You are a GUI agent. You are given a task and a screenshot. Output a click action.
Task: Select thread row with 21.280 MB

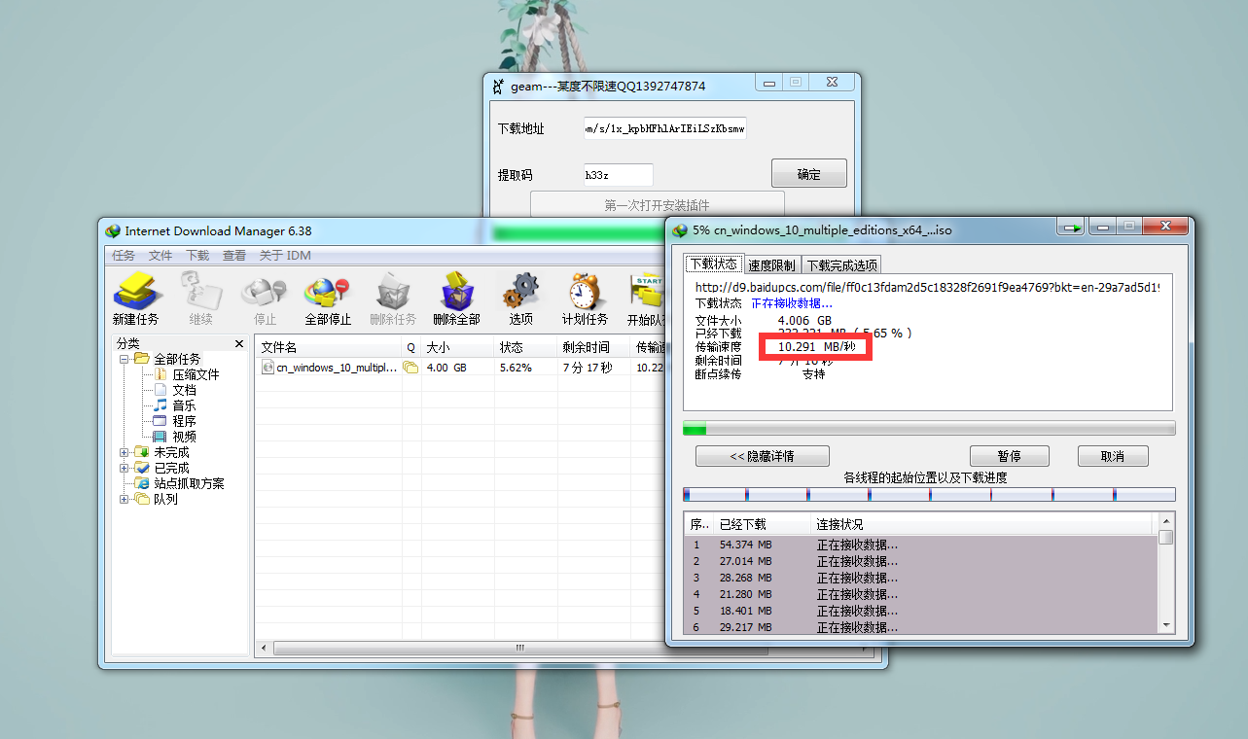(921, 594)
